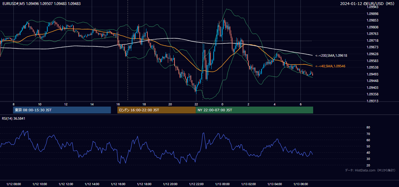Click the 1/12 12:00 time label
The height and width of the screenshot is (187, 399).
pyautogui.click(x=66, y=184)
